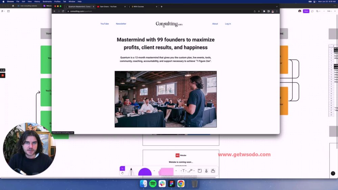Image resolution: width=338 pixels, height=190 pixels.
Task: Open Chrome extensions puzzle icon
Action: click(x=264, y=11)
